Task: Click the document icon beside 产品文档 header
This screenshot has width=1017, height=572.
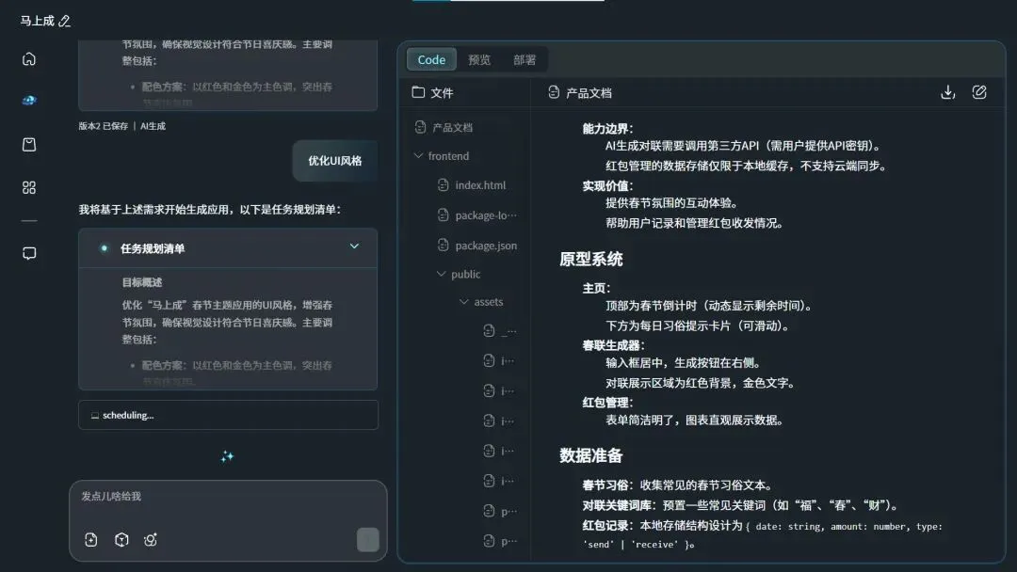Action: tap(554, 92)
